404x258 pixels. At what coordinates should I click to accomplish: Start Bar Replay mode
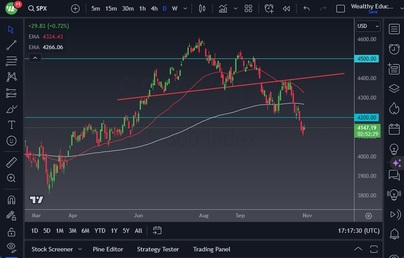point(286,8)
